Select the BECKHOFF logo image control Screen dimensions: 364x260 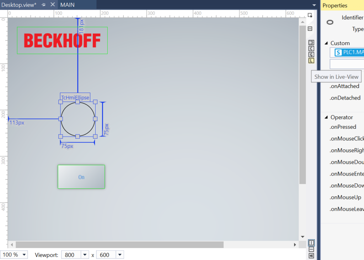point(62,40)
